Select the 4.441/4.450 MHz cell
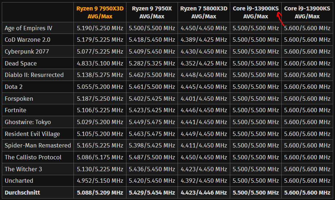Screen dimensions: 335x200 pyautogui.click(x=204, y=122)
